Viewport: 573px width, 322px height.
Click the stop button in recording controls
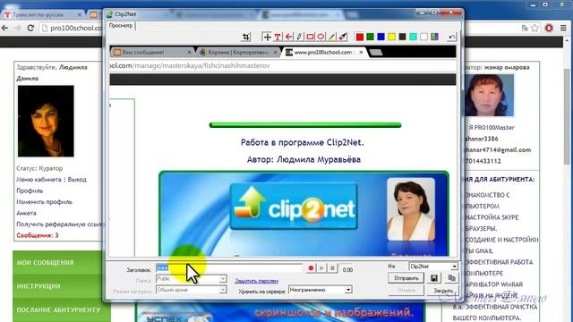click(332, 268)
